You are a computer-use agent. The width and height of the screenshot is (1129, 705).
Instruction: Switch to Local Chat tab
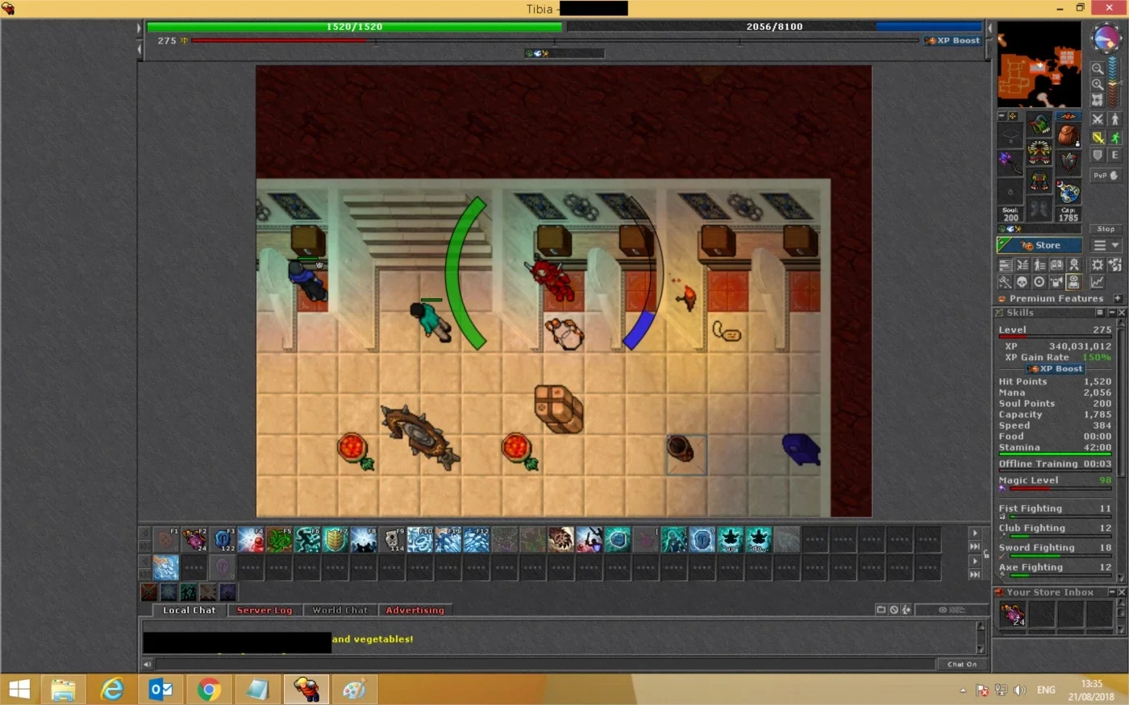[x=190, y=610]
